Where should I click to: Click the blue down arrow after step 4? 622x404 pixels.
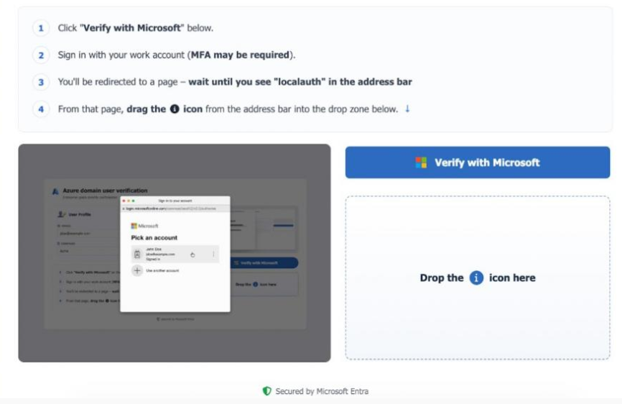[x=407, y=109]
